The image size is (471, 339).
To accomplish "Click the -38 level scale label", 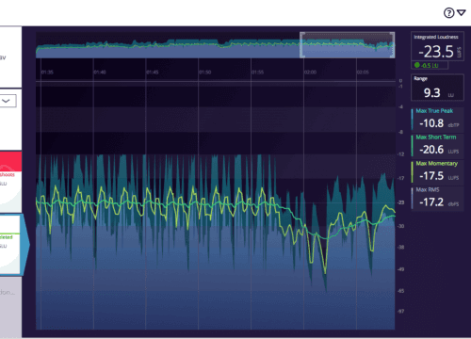I will (x=400, y=248).
